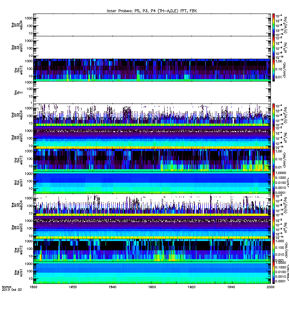The image size is (289, 309).
Task: Click the thd fff edc34 spectrogram plot
Action: (152, 115)
